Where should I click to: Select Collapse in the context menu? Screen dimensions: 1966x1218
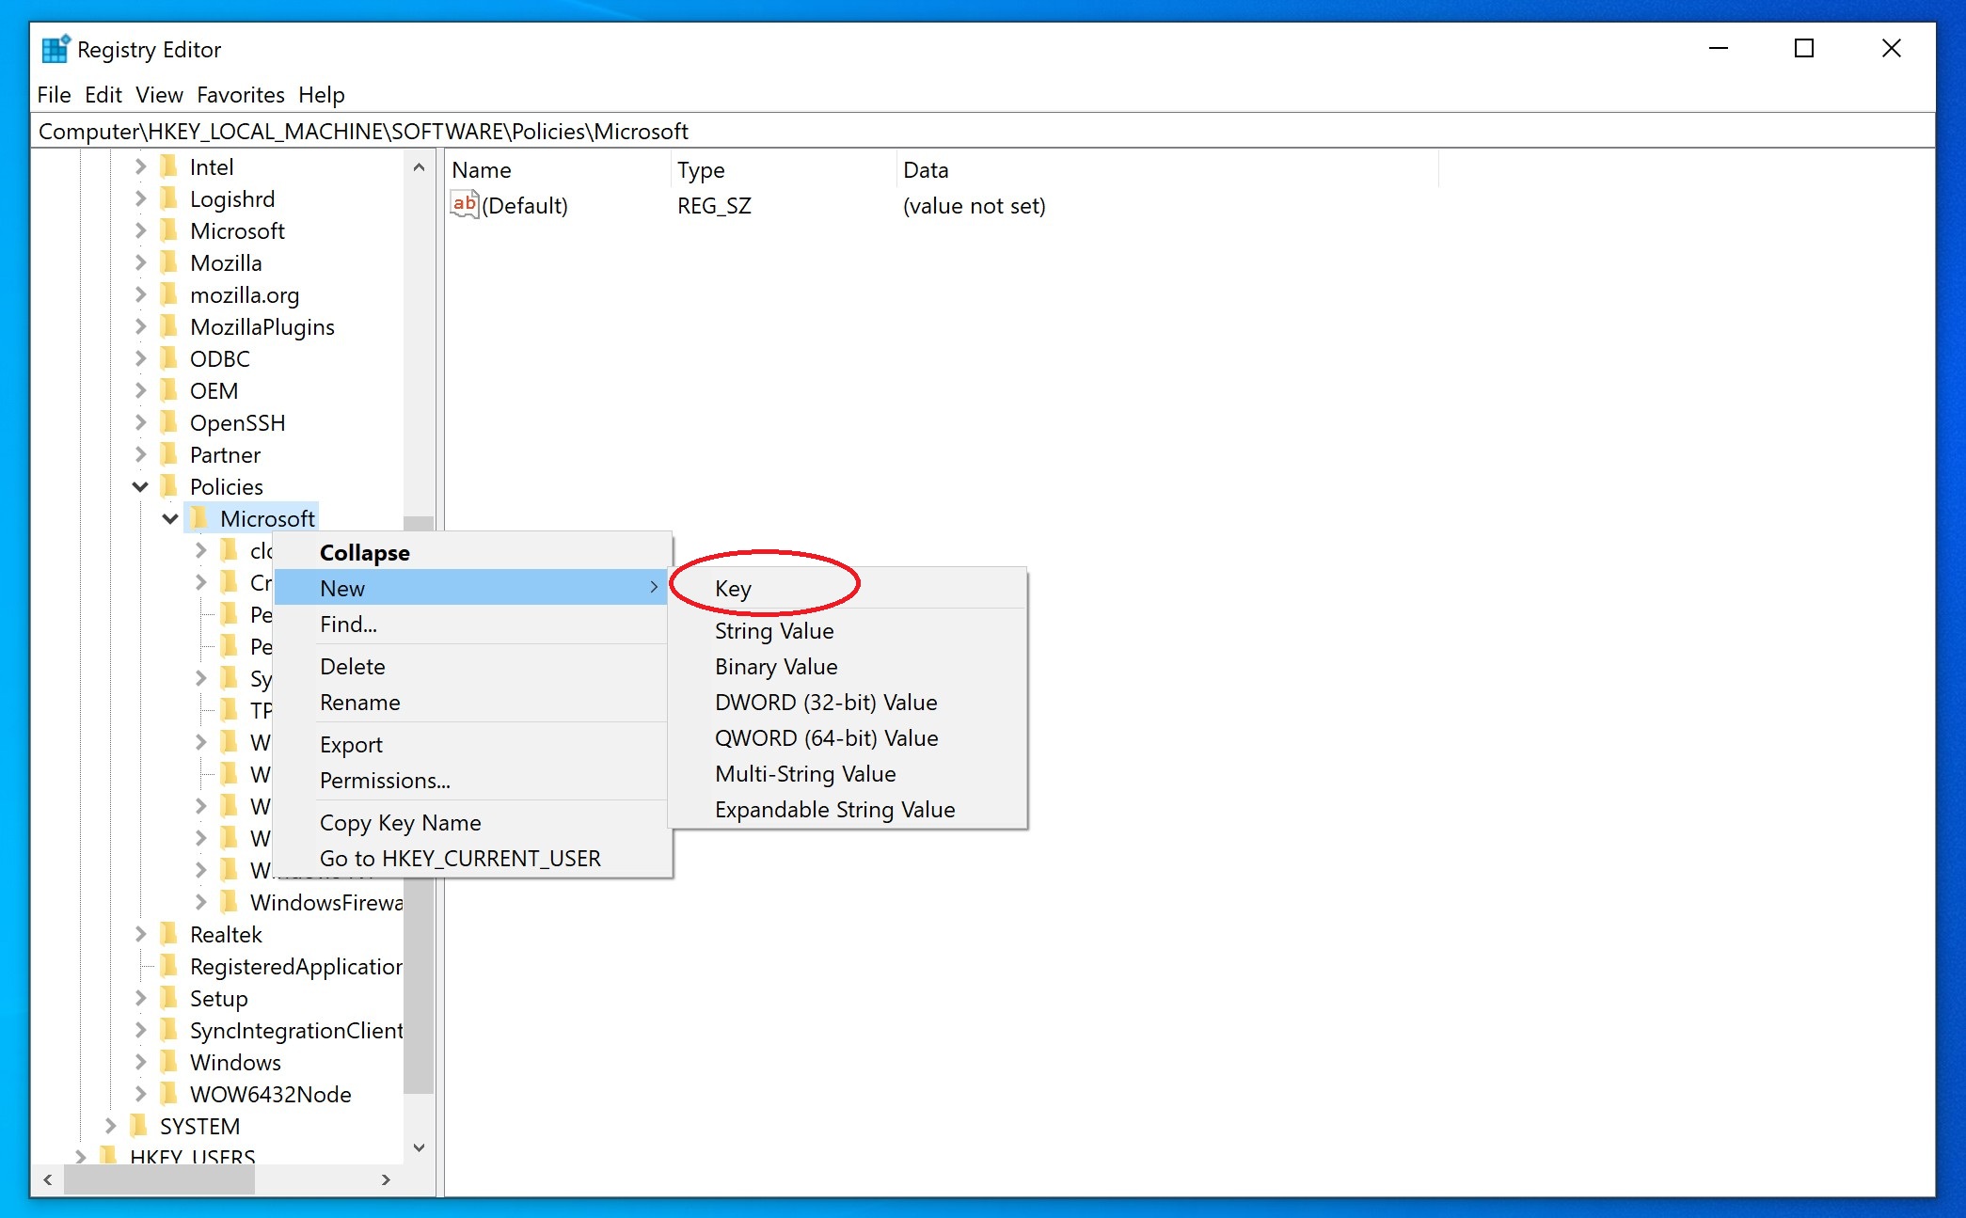(471, 552)
